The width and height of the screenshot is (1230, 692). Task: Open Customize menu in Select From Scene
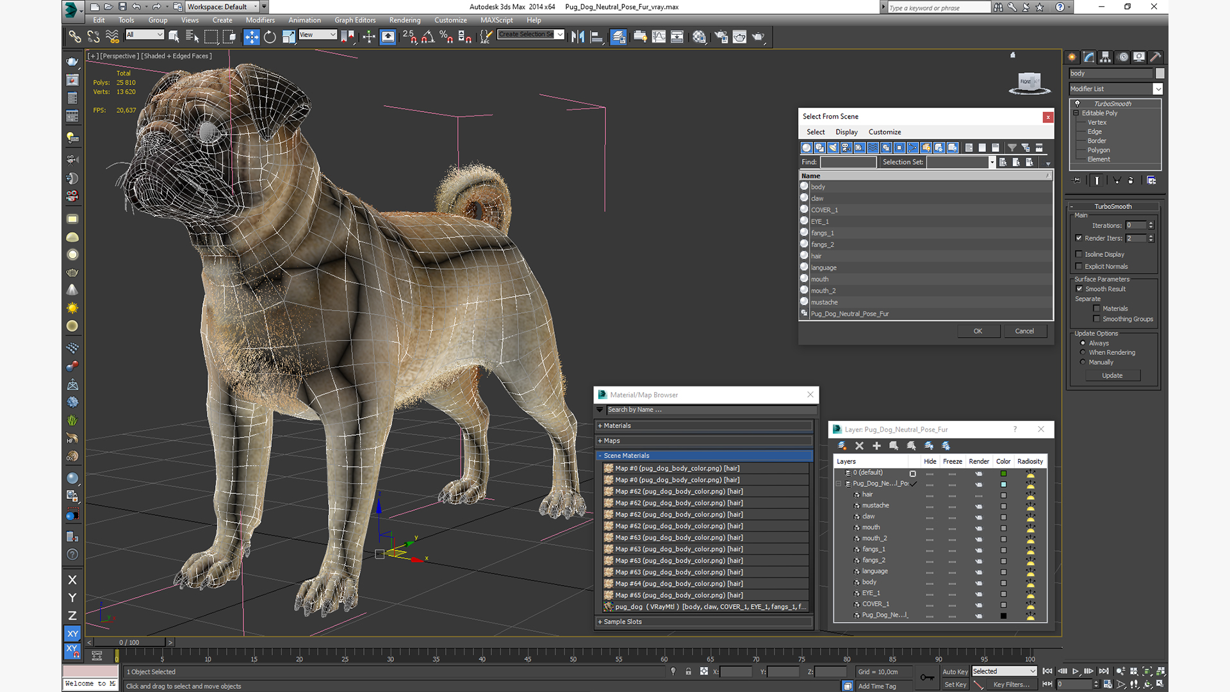[x=885, y=132]
